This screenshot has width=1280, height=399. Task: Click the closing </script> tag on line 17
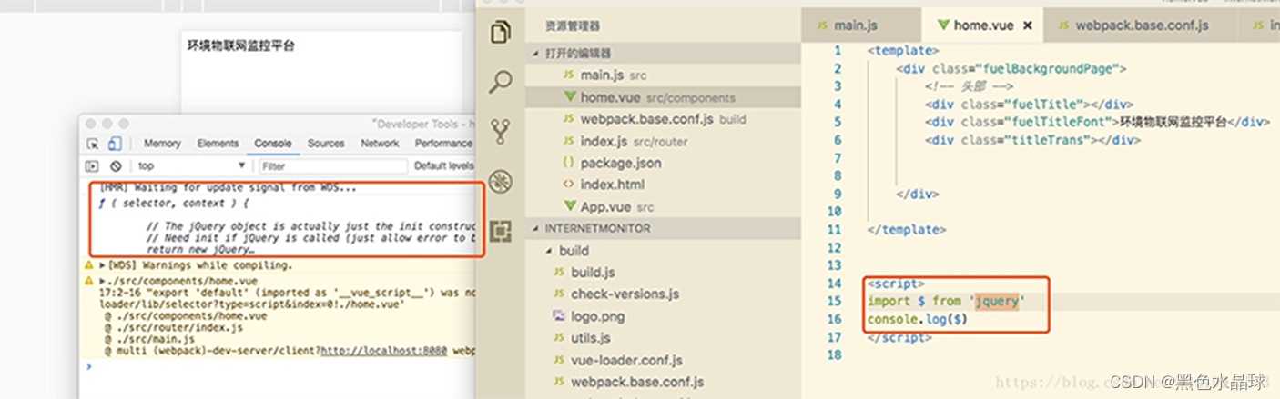click(899, 337)
